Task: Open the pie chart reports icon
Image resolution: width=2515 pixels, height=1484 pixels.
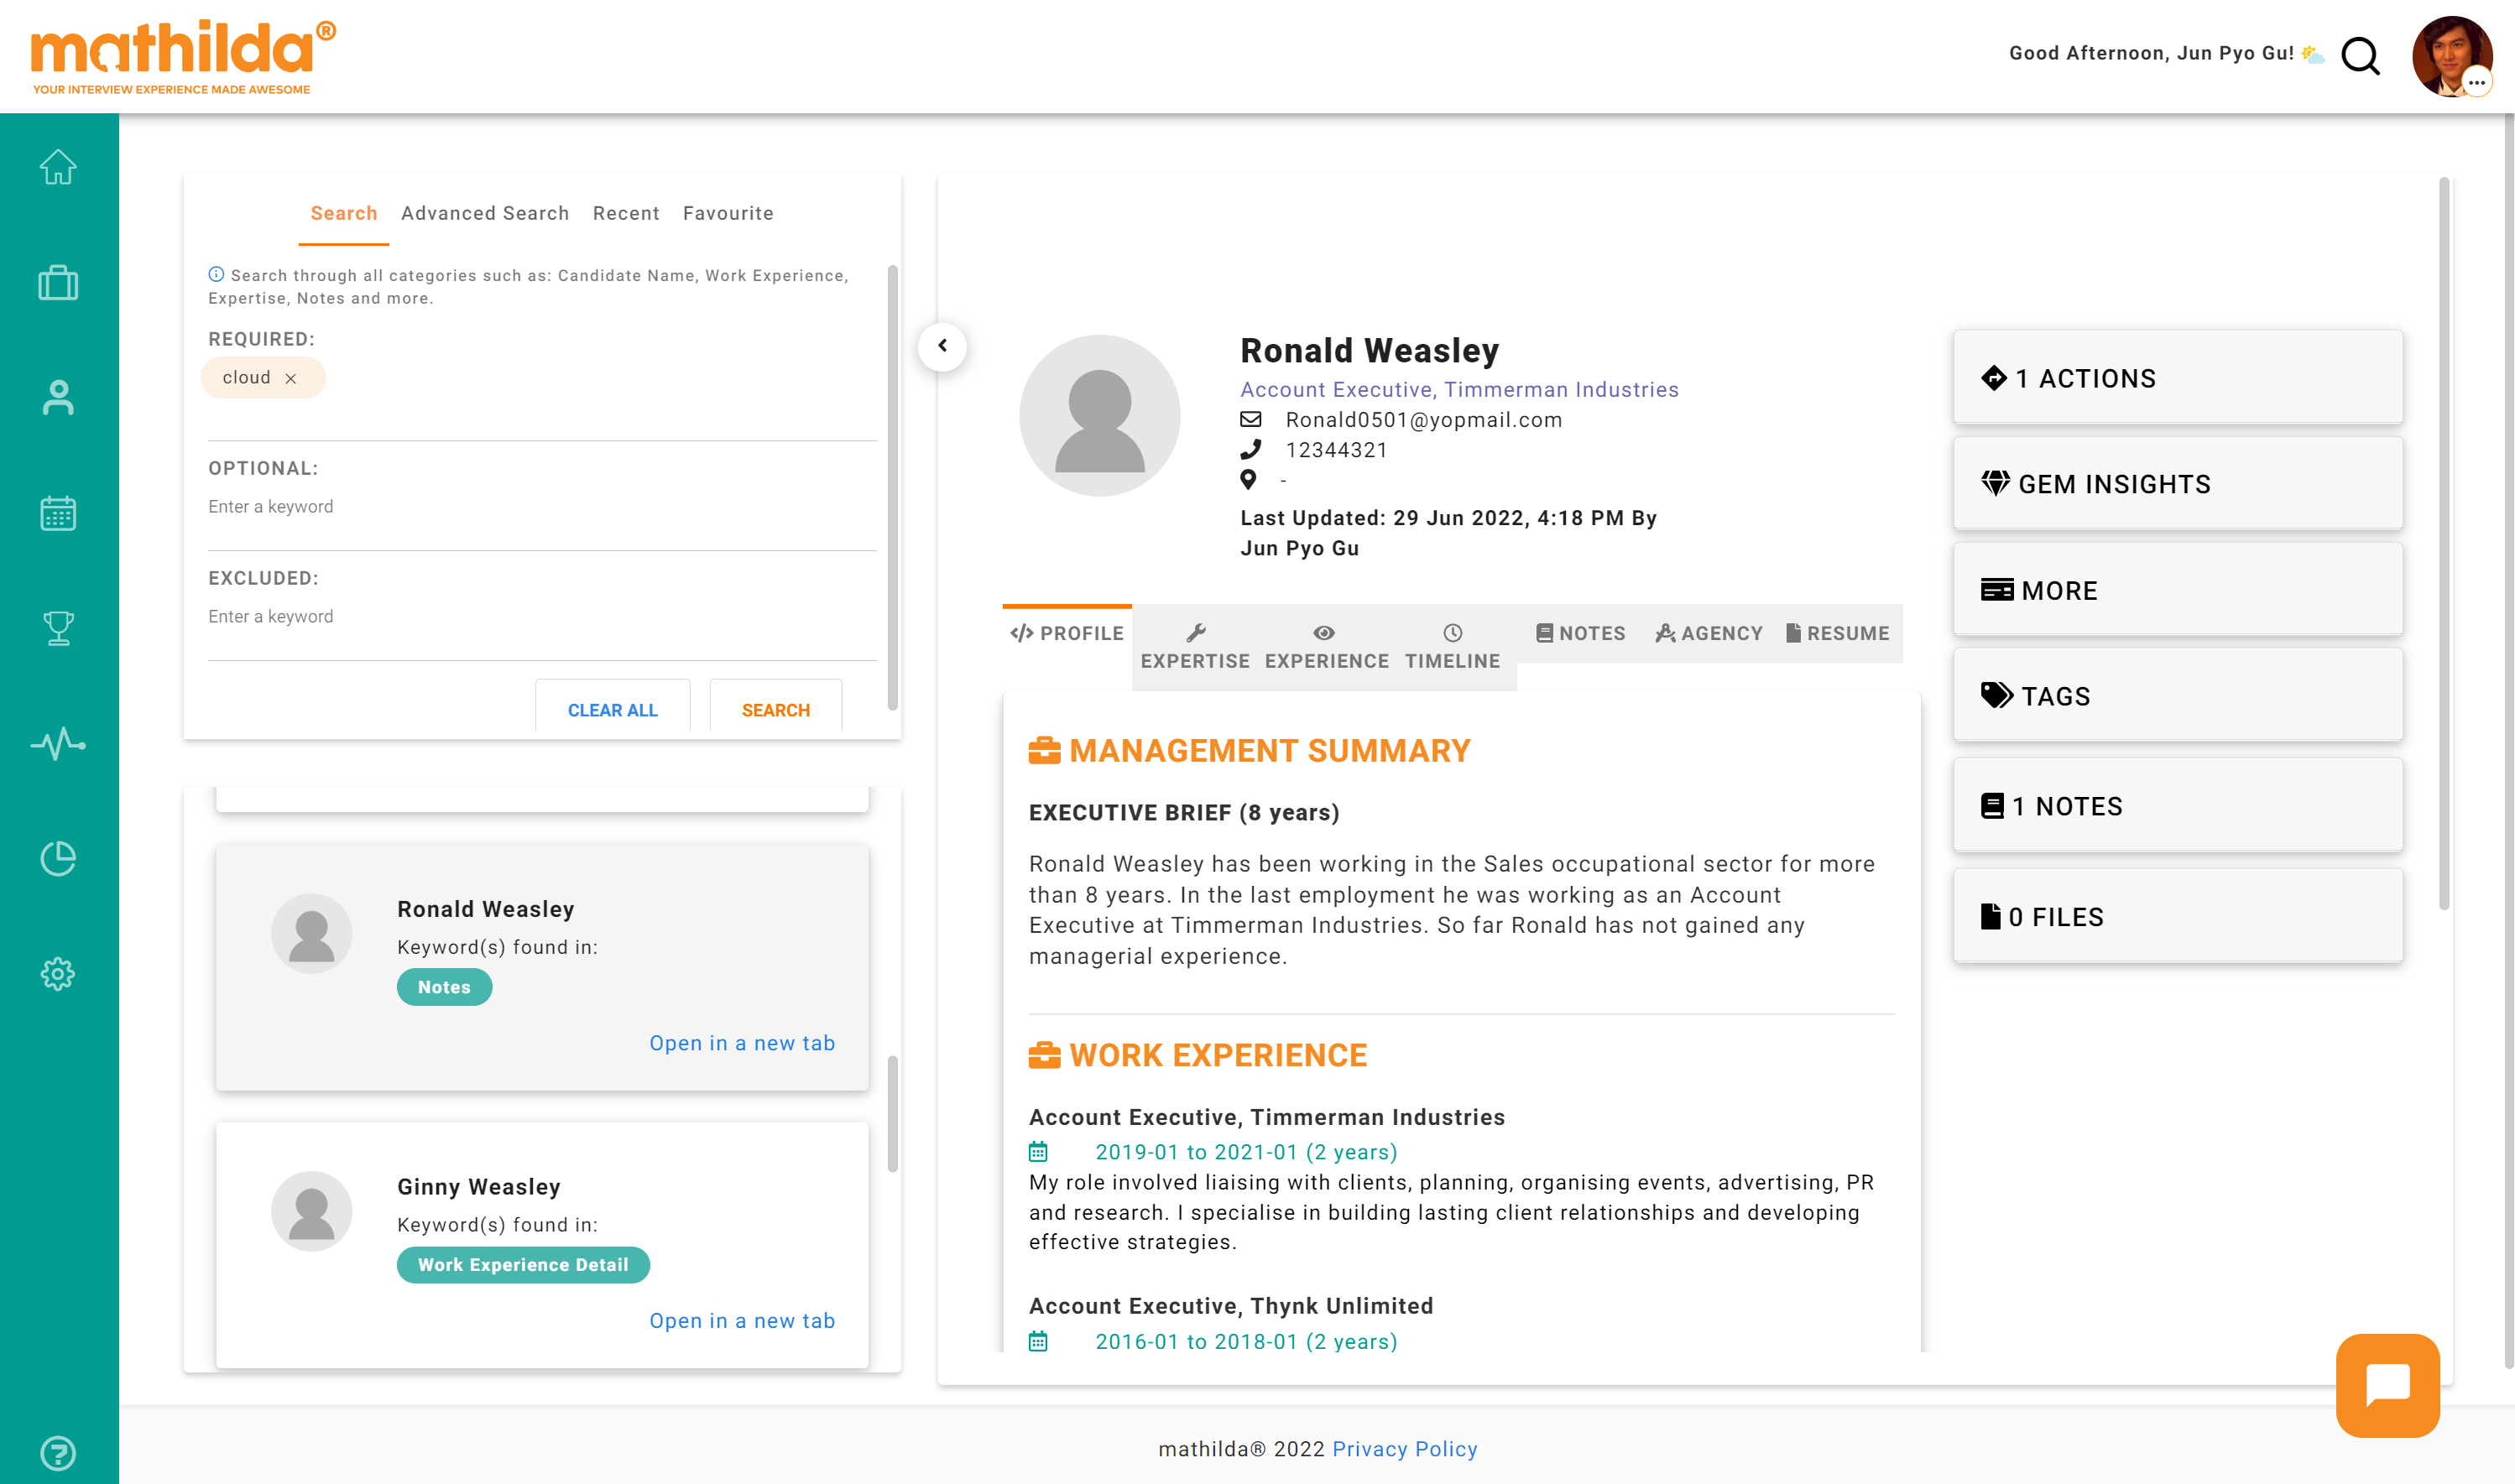Action: click(58, 858)
